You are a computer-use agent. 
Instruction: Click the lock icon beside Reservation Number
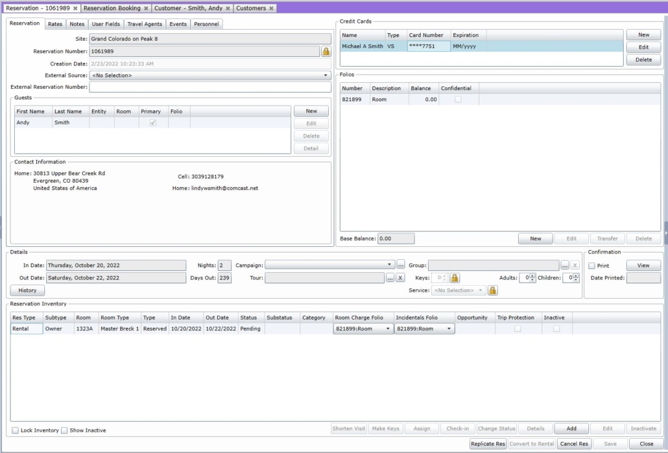coord(326,51)
